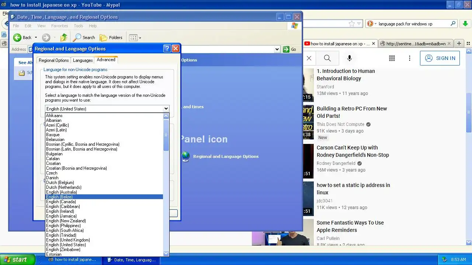Click the Windows flag logo in Explorer
The height and width of the screenshot is (265, 472).
click(x=294, y=26)
